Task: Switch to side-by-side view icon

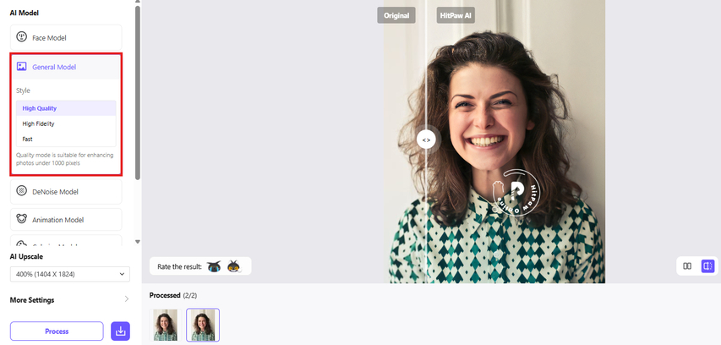Action: click(687, 266)
